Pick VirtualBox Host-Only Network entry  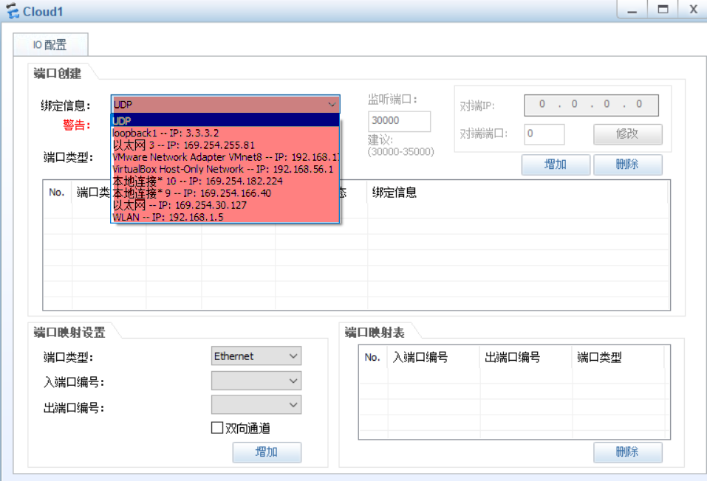(225, 169)
